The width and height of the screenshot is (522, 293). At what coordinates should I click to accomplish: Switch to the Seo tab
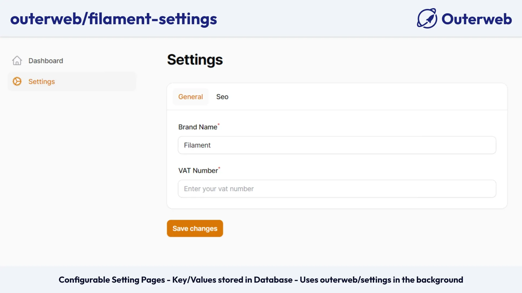coord(222,97)
